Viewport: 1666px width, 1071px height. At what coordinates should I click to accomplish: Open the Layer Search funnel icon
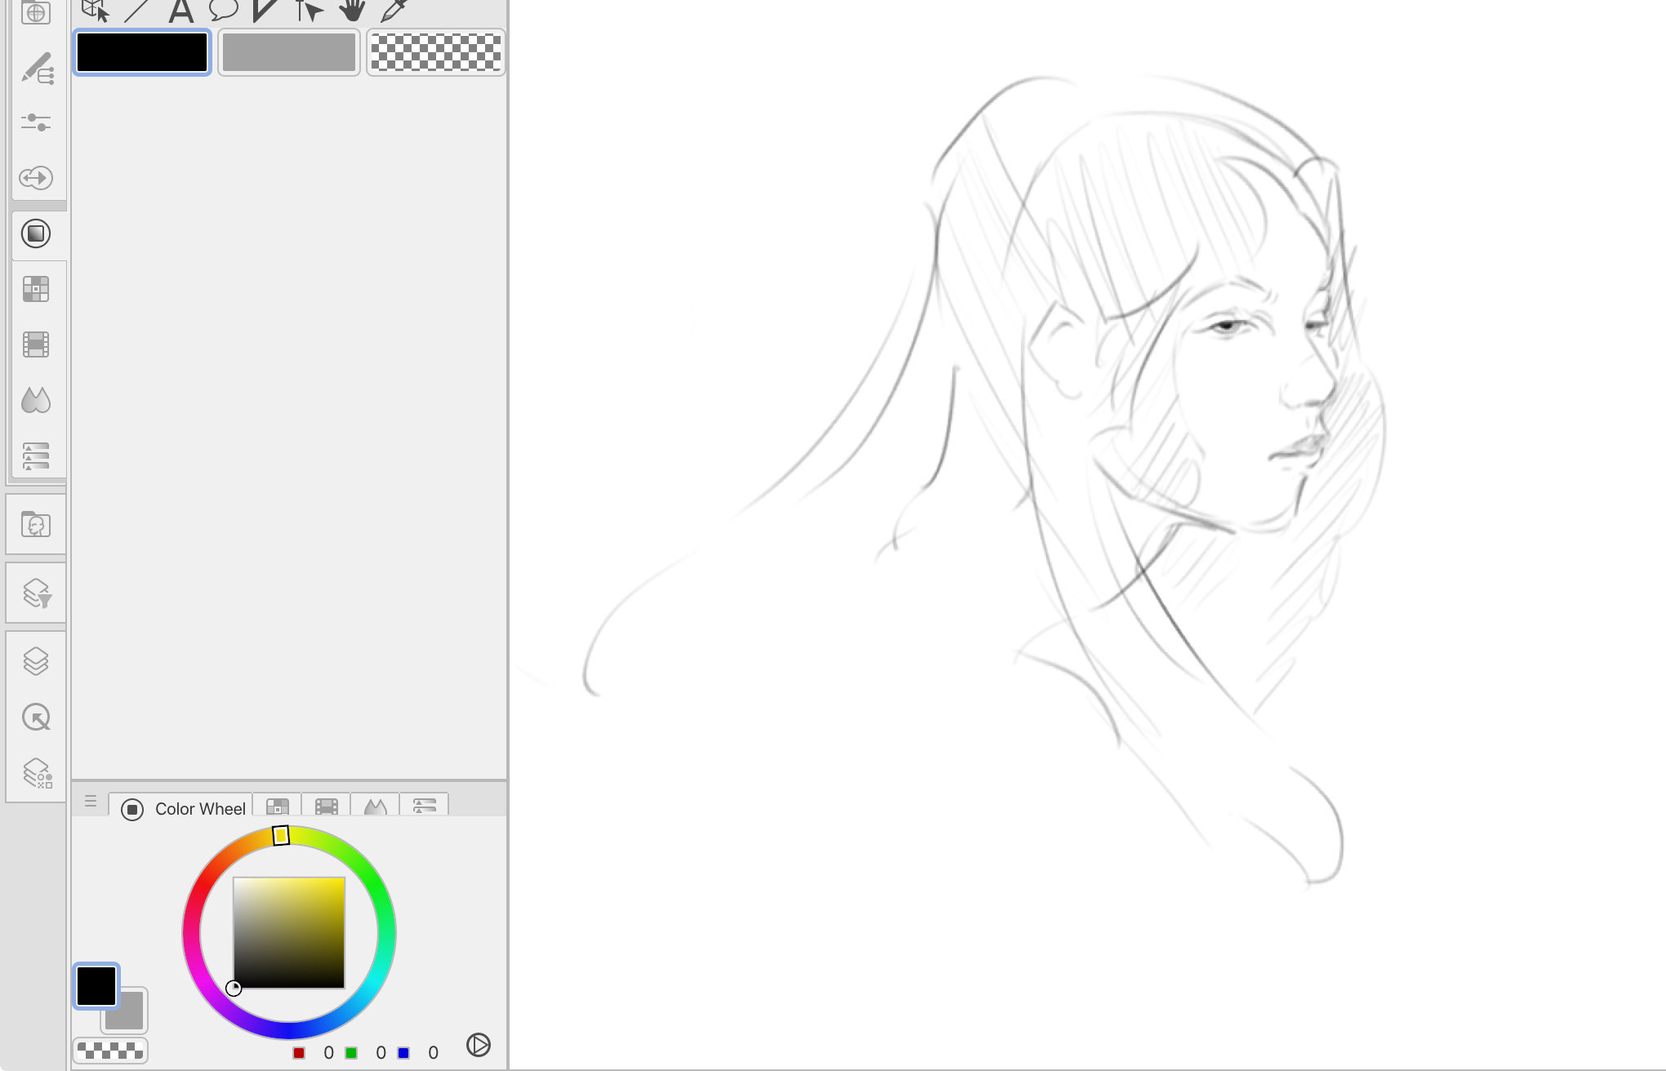(x=37, y=593)
